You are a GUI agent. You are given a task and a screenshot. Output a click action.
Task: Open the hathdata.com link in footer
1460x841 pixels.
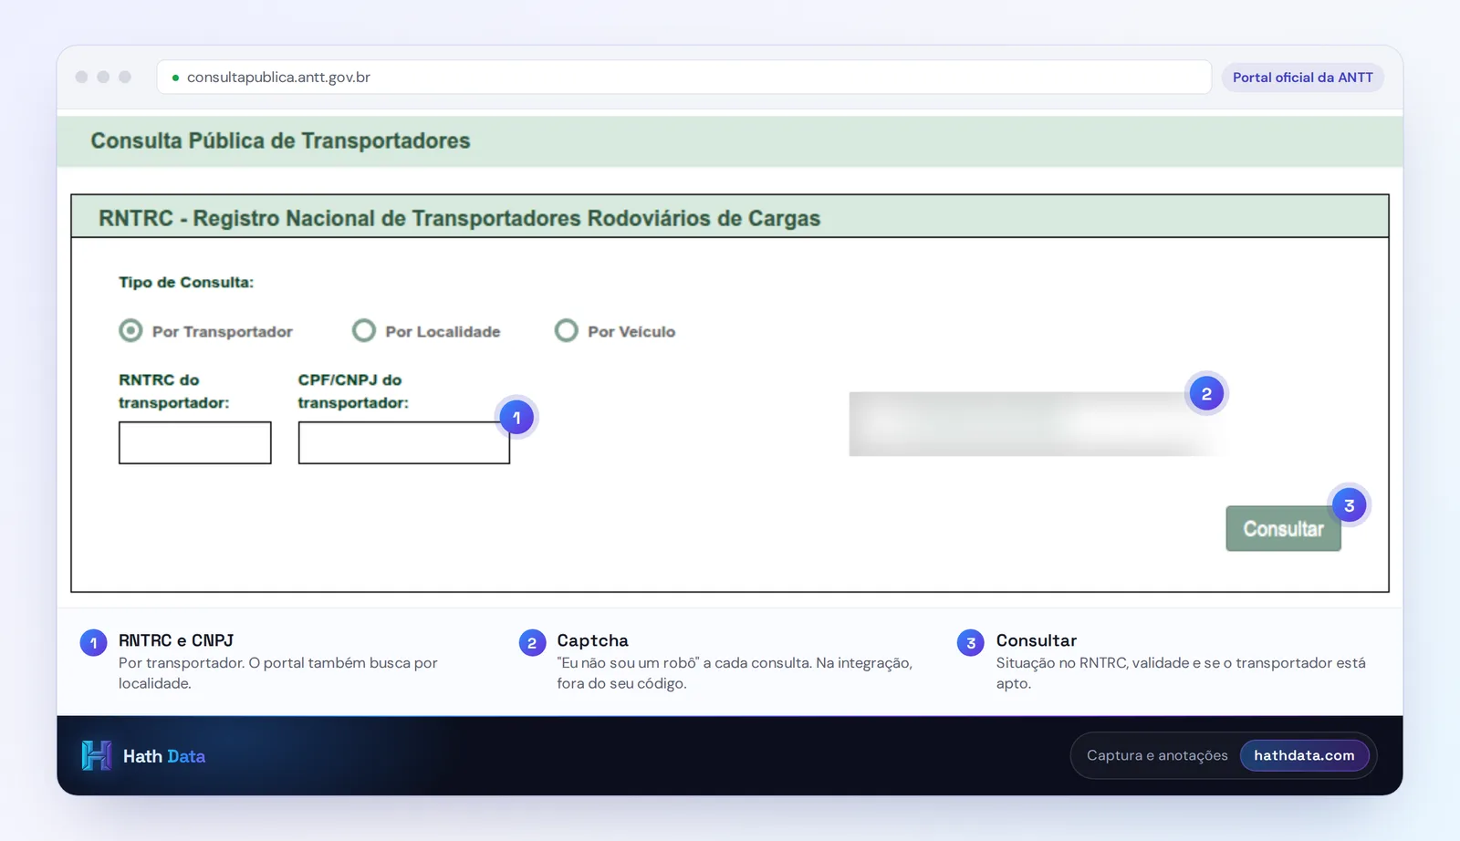[1304, 755]
